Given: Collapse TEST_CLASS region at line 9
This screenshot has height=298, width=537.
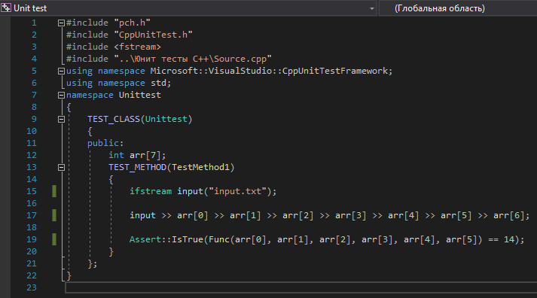Looking at the screenshot, I should [x=61, y=120].
